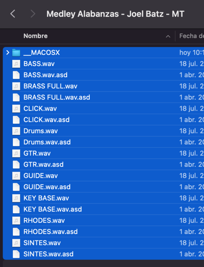Click the Fecha column header

pos(191,36)
